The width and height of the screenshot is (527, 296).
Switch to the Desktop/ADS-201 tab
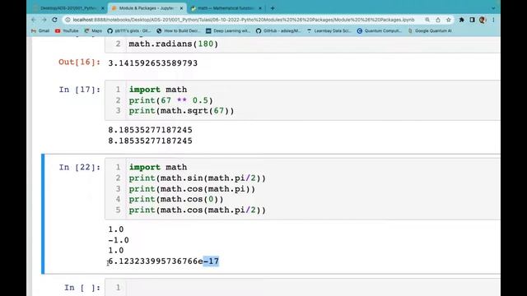pos(68,8)
